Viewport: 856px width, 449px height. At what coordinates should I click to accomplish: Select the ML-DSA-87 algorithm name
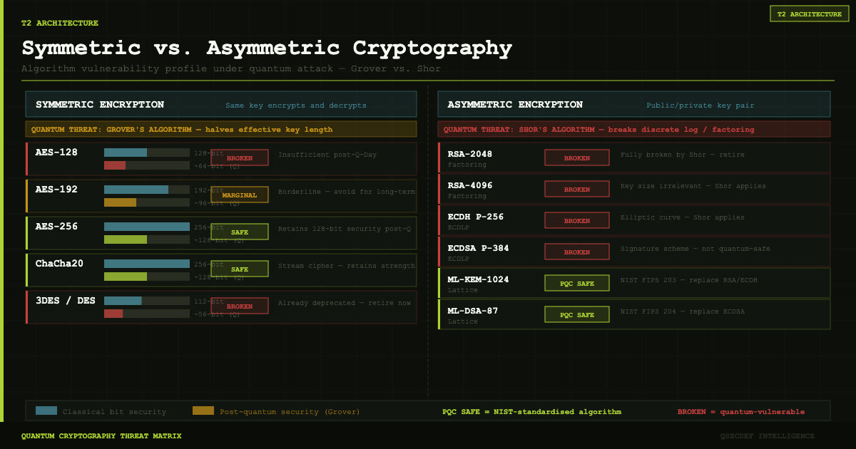coord(473,311)
